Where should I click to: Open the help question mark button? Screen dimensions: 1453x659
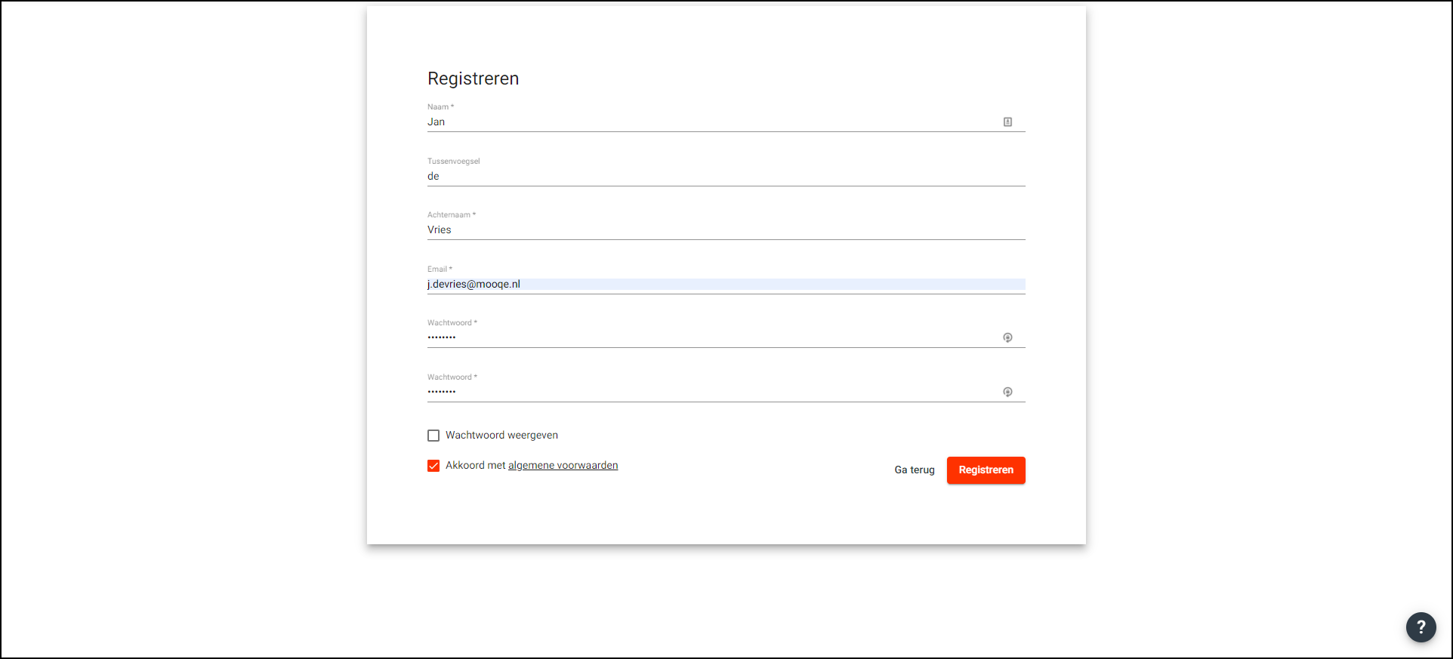tap(1421, 627)
